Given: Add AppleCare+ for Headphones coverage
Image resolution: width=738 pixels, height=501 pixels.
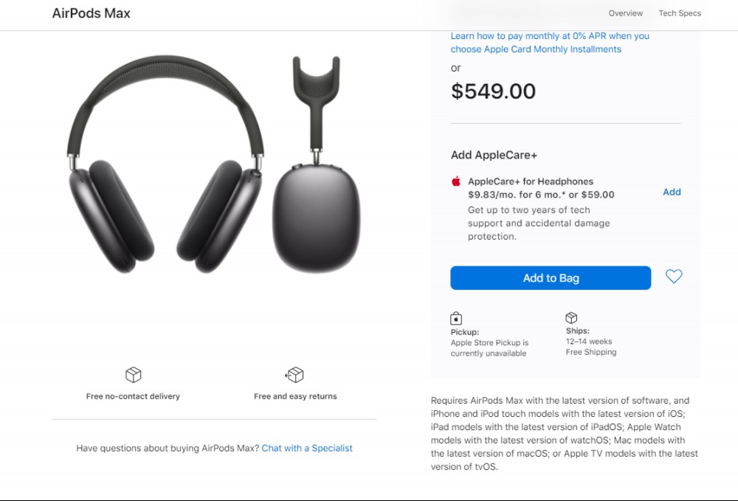Looking at the screenshot, I should point(672,192).
